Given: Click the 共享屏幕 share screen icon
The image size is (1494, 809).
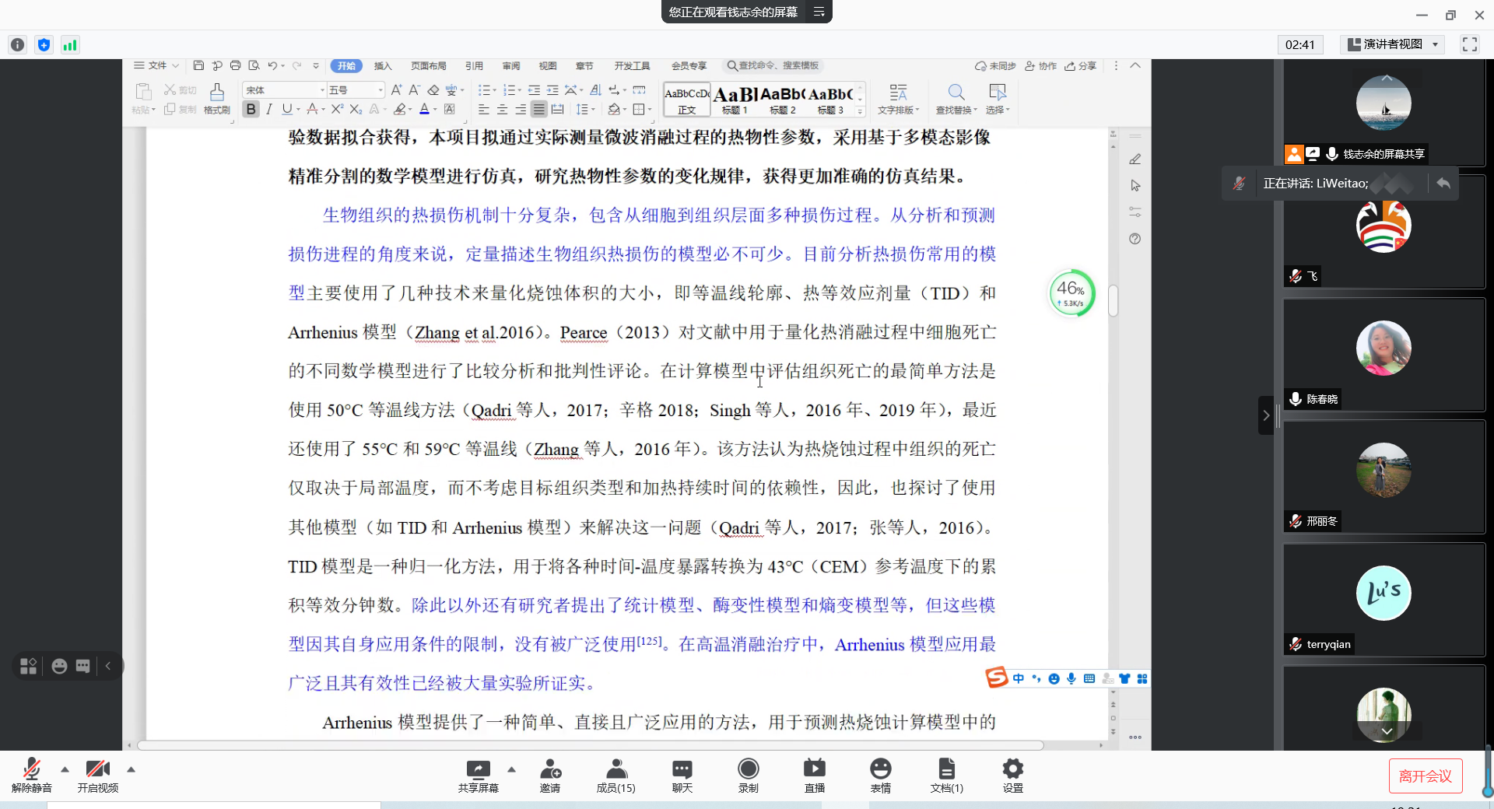Looking at the screenshot, I should pos(478,774).
